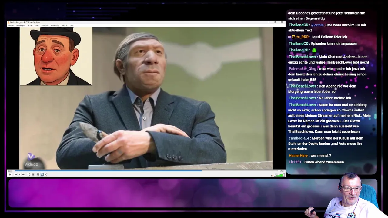
Task: Click the elapsed time 21:57 label
Action: pos(10,171)
